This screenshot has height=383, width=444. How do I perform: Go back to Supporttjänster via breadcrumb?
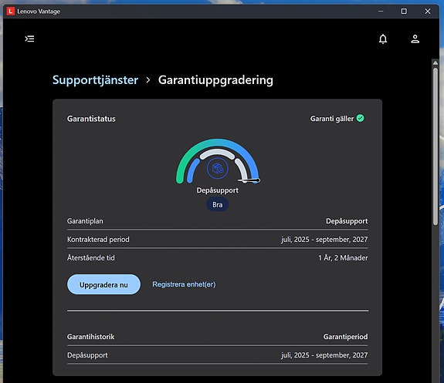click(96, 80)
